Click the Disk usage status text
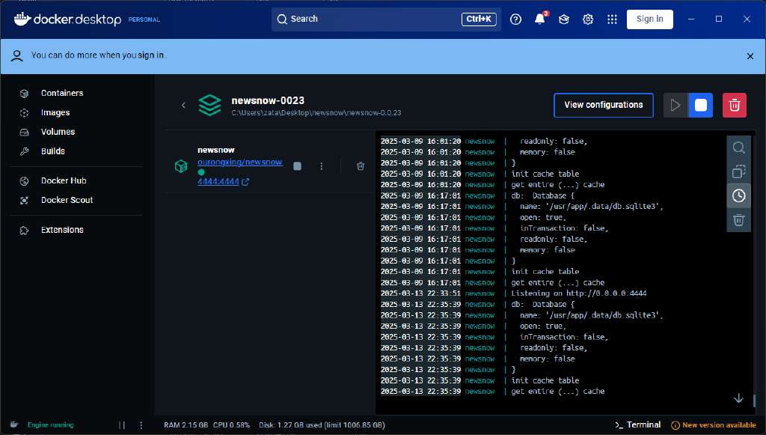Image resolution: width=766 pixels, height=435 pixels. pos(322,425)
